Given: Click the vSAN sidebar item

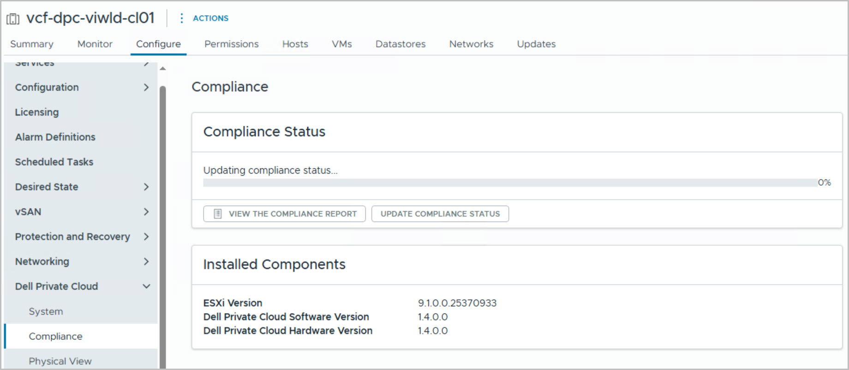Looking at the screenshot, I should (28, 211).
